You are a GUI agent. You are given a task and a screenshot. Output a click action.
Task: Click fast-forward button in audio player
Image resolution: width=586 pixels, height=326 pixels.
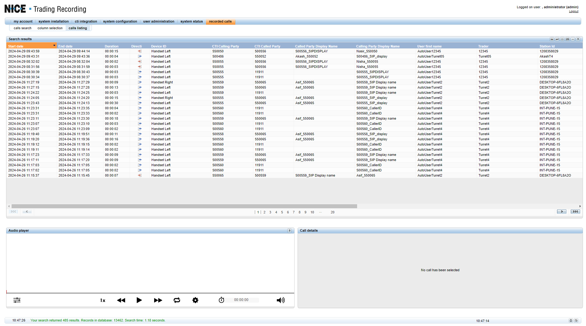coord(158,300)
